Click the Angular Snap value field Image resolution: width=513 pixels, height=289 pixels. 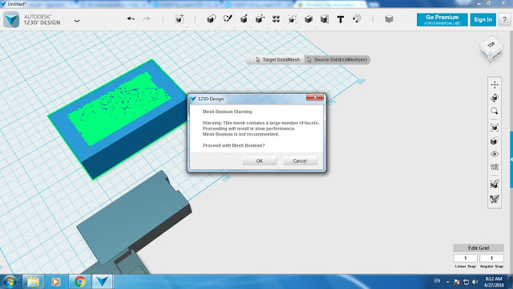pyautogui.click(x=491, y=258)
